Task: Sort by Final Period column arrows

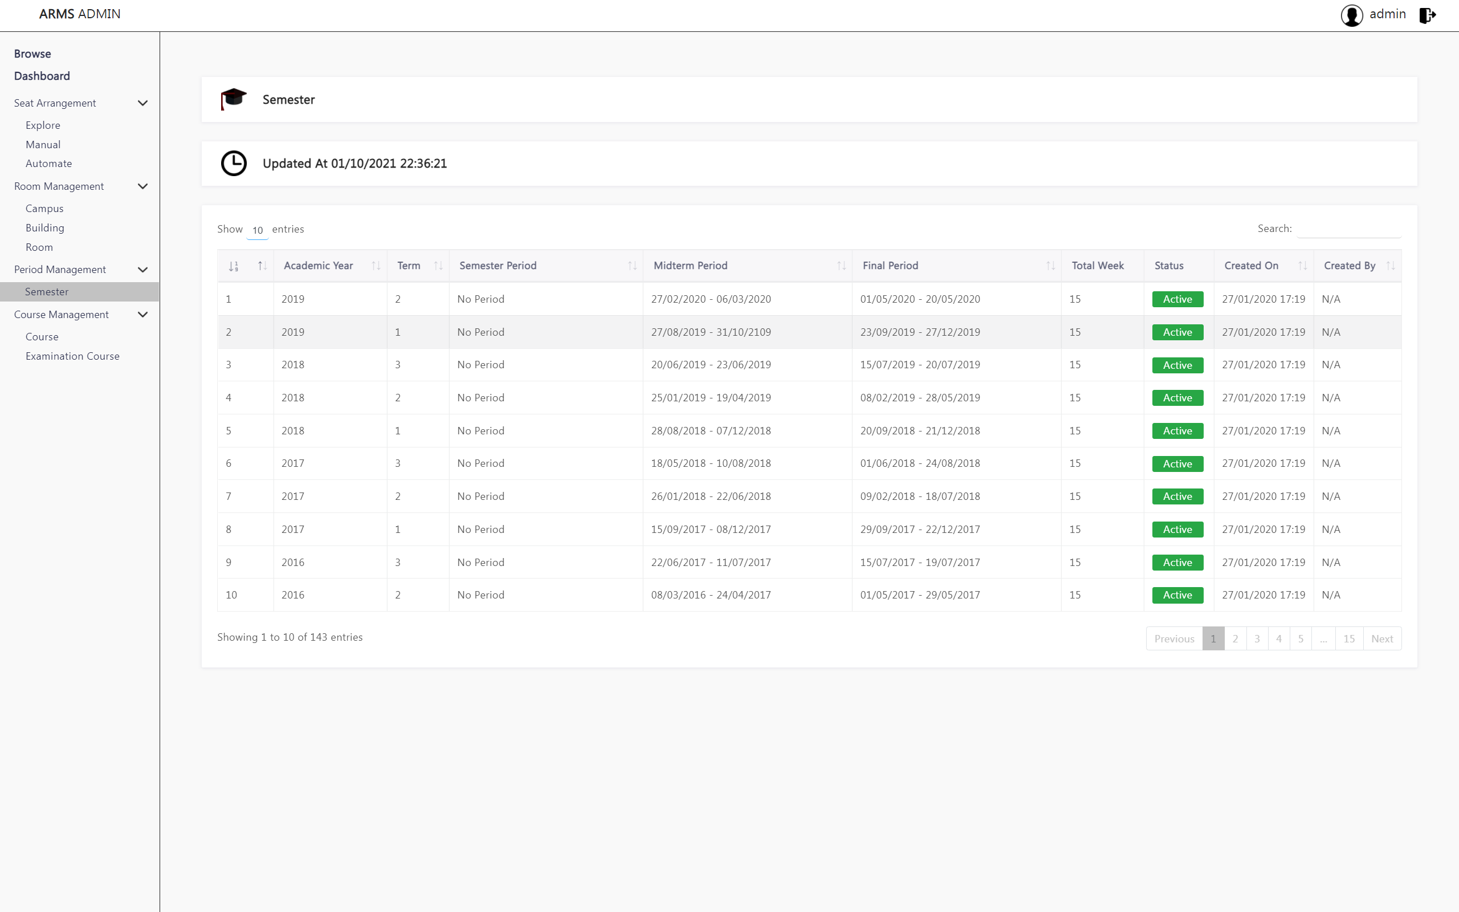Action: pyautogui.click(x=1050, y=266)
